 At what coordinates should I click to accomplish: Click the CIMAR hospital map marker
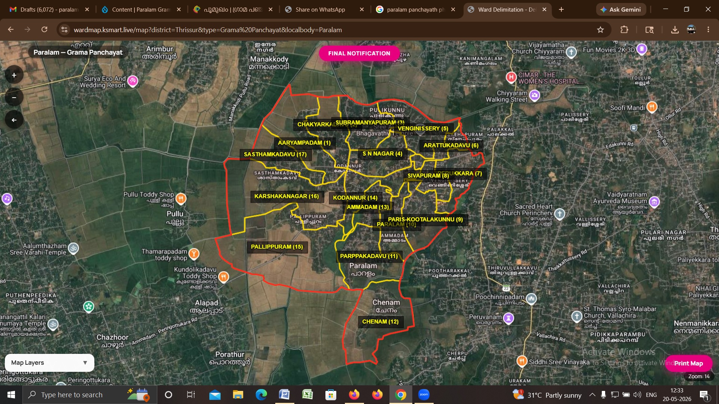pos(511,77)
